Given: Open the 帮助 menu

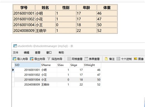Looking at the screenshot, I should click(x=61, y=53).
